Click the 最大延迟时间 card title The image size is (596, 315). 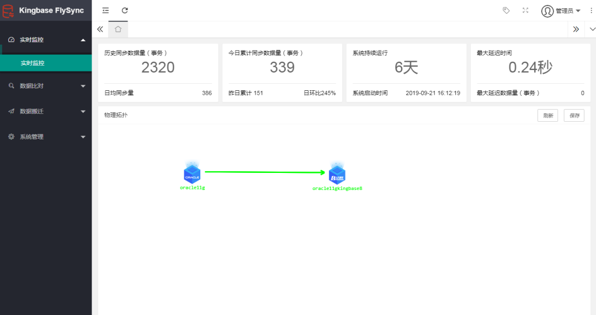pos(494,53)
